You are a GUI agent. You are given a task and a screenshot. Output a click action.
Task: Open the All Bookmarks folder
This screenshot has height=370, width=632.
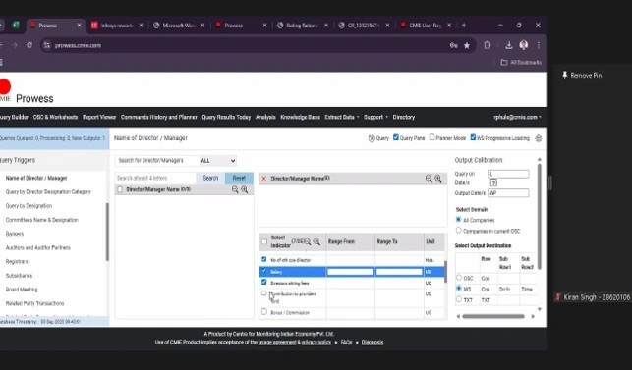click(521, 63)
